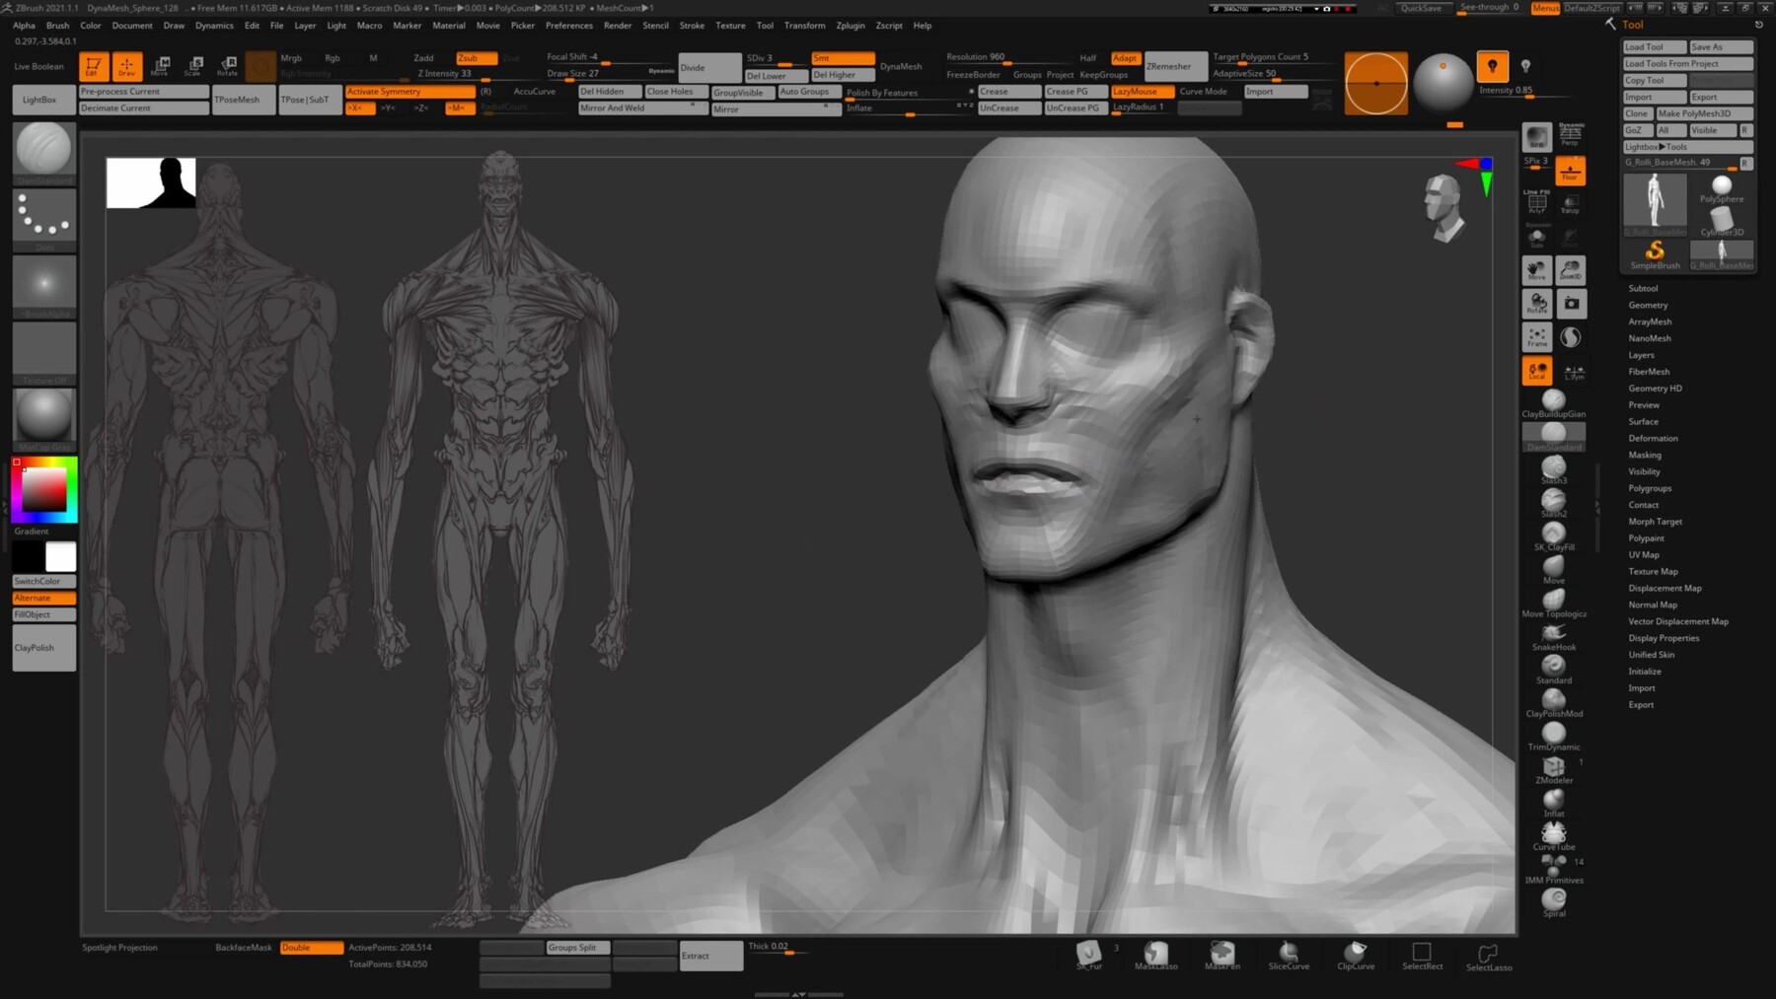Toggle Floor grid display

(x=1571, y=172)
